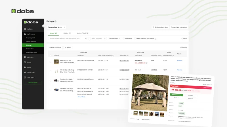Open Doba item link D0102HPIU4U
This screenshot has height=127, width=227.
point(124,79)
